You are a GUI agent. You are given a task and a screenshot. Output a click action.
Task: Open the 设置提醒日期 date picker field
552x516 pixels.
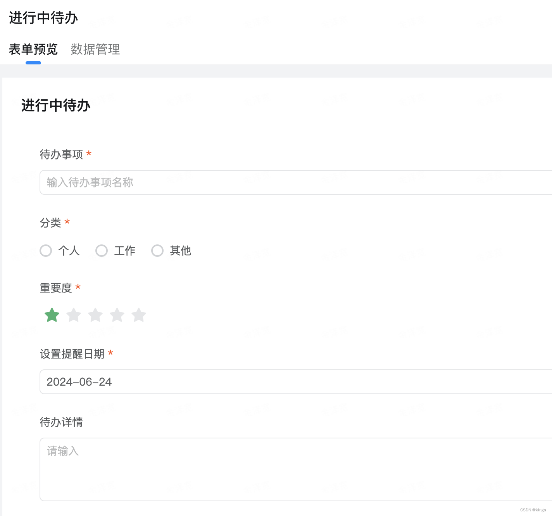tap(295, 382)
